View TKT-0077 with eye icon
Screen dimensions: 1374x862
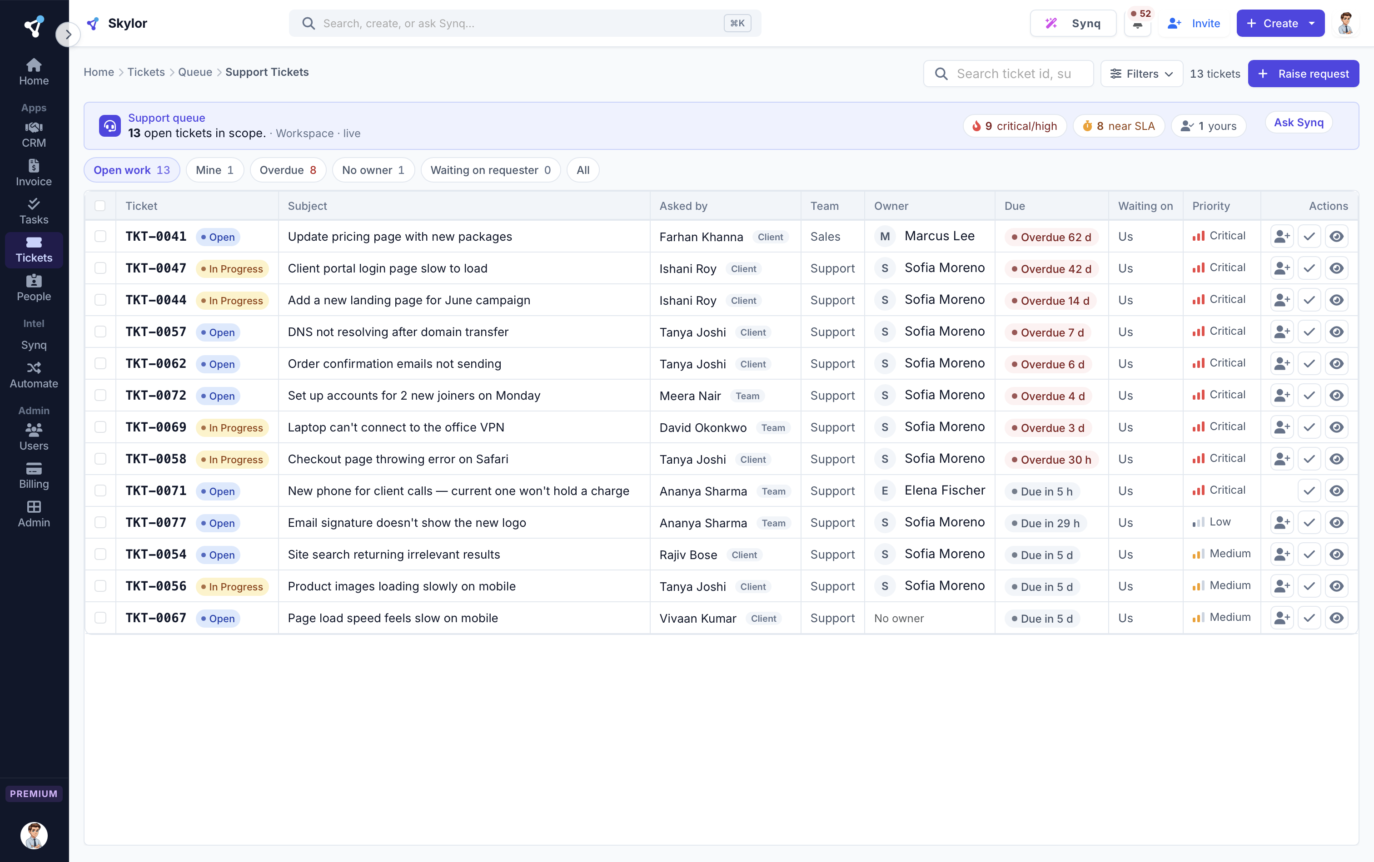[x=1336, y=523]
